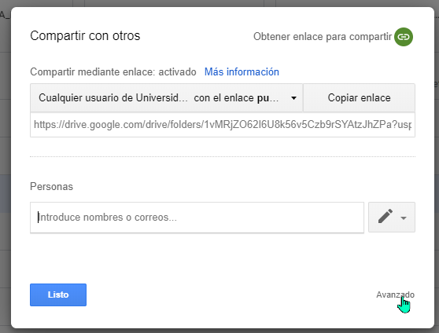Expand the link access arrow dropdown
This screenshot has height=333, width=439.
[x=293, y=98]
